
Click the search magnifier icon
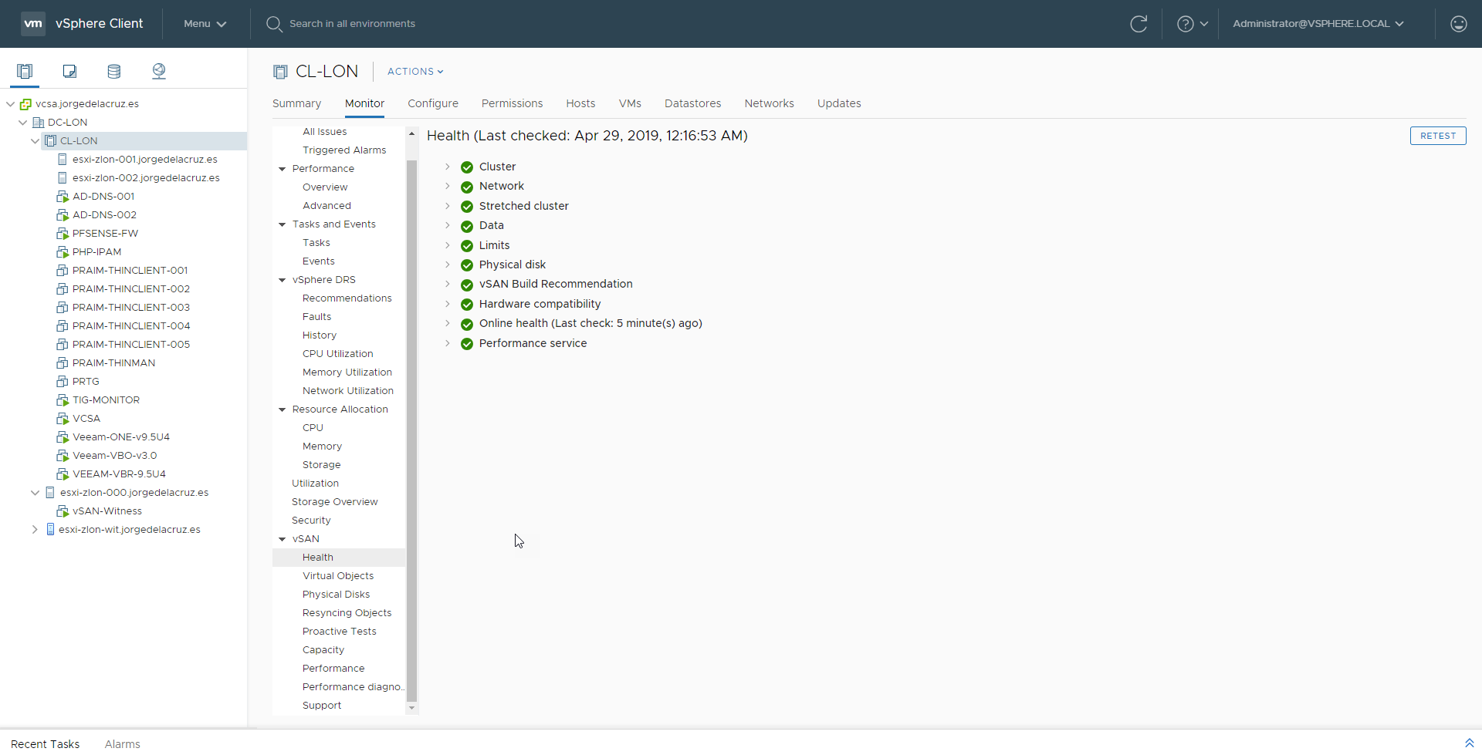(274, 24)
